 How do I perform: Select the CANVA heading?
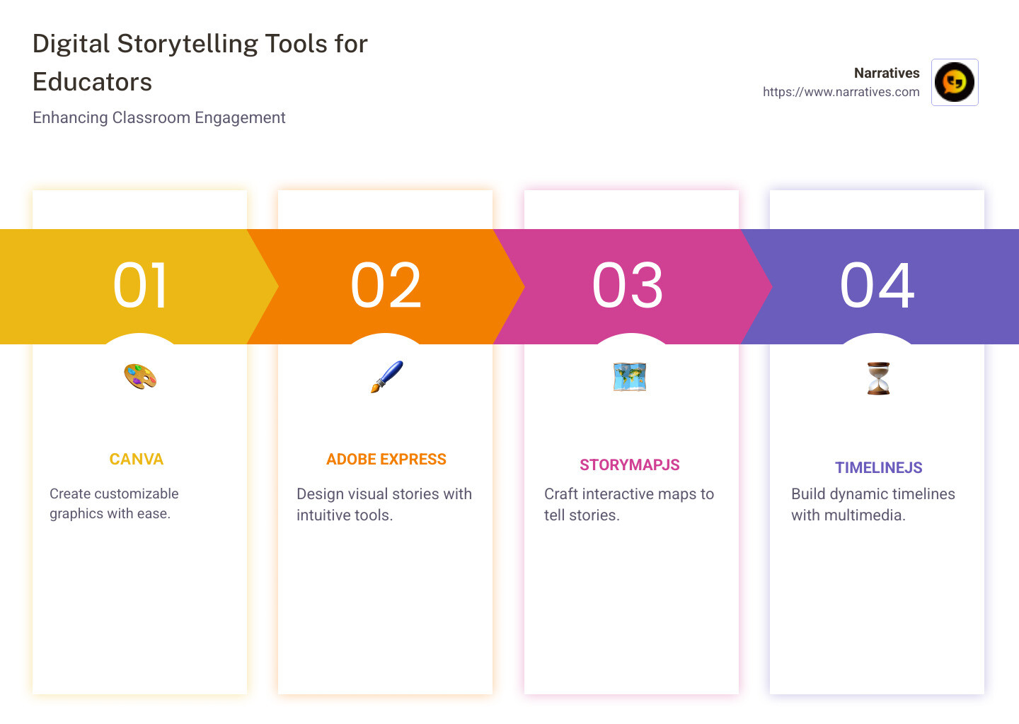coord(137,460)
